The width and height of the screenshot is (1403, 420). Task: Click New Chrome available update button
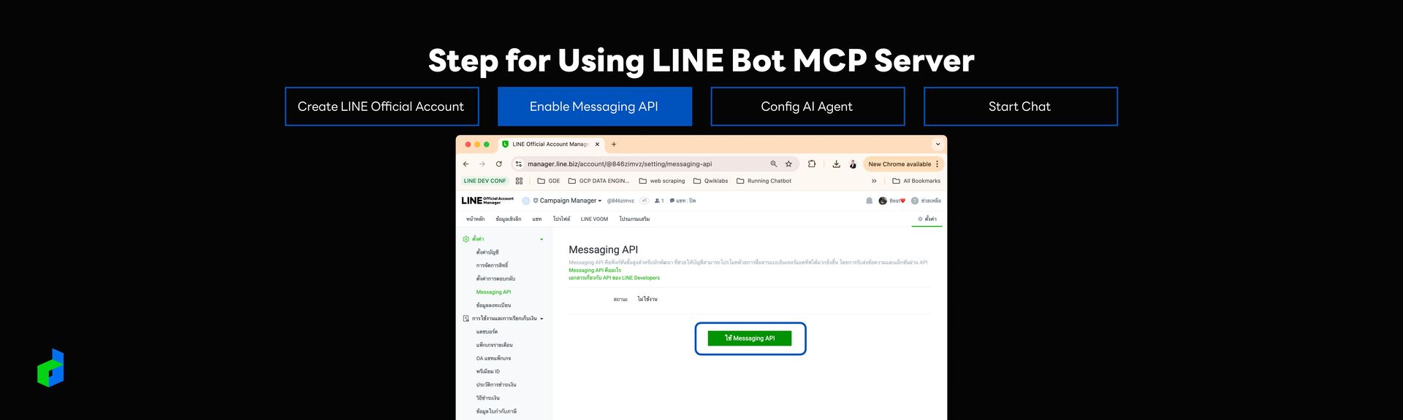[903, 164]
